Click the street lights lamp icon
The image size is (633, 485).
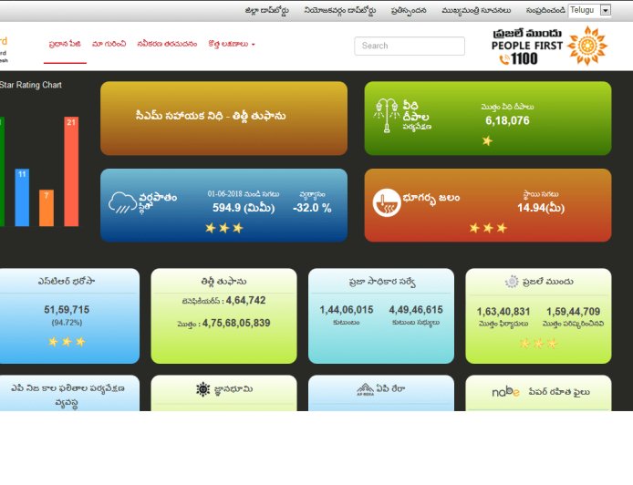point(388,117)
